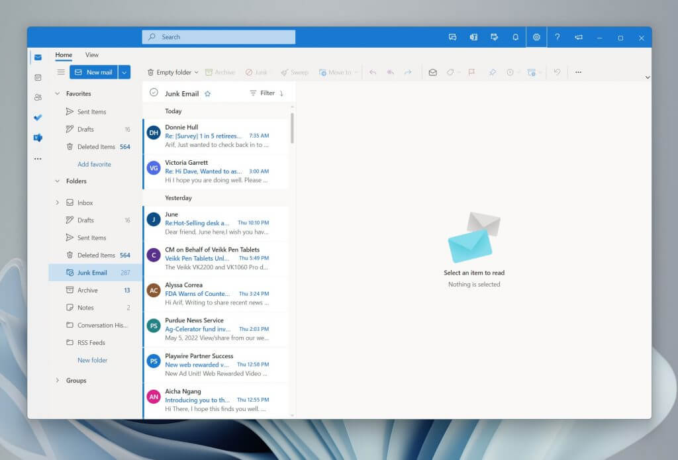Open the People module in the left rail
678x460 pixels.
coord(38,97)
